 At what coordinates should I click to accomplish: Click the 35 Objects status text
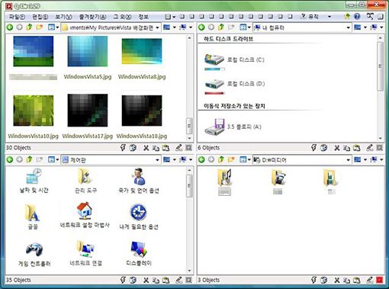[18, 280]
